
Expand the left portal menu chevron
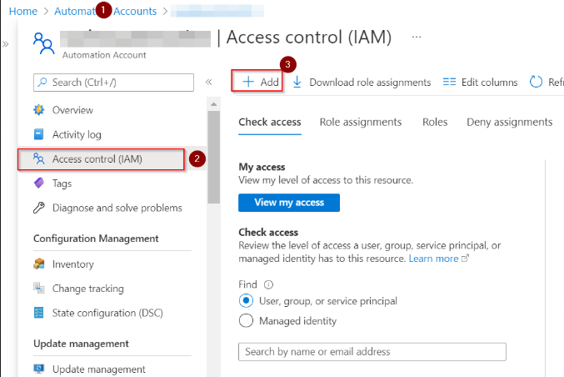pyautogui.click(x=6, y=43)
